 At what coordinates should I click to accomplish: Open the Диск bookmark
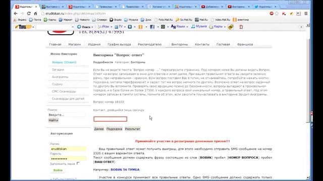(x=146, y=20)
